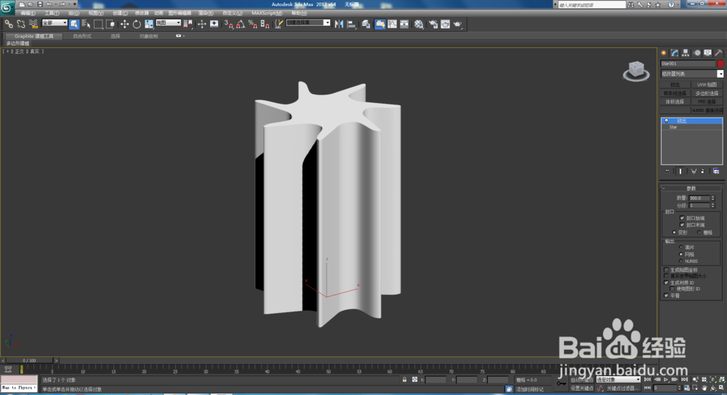
Task: Click the Unlink Selection tool
Action: click(21, 24)
